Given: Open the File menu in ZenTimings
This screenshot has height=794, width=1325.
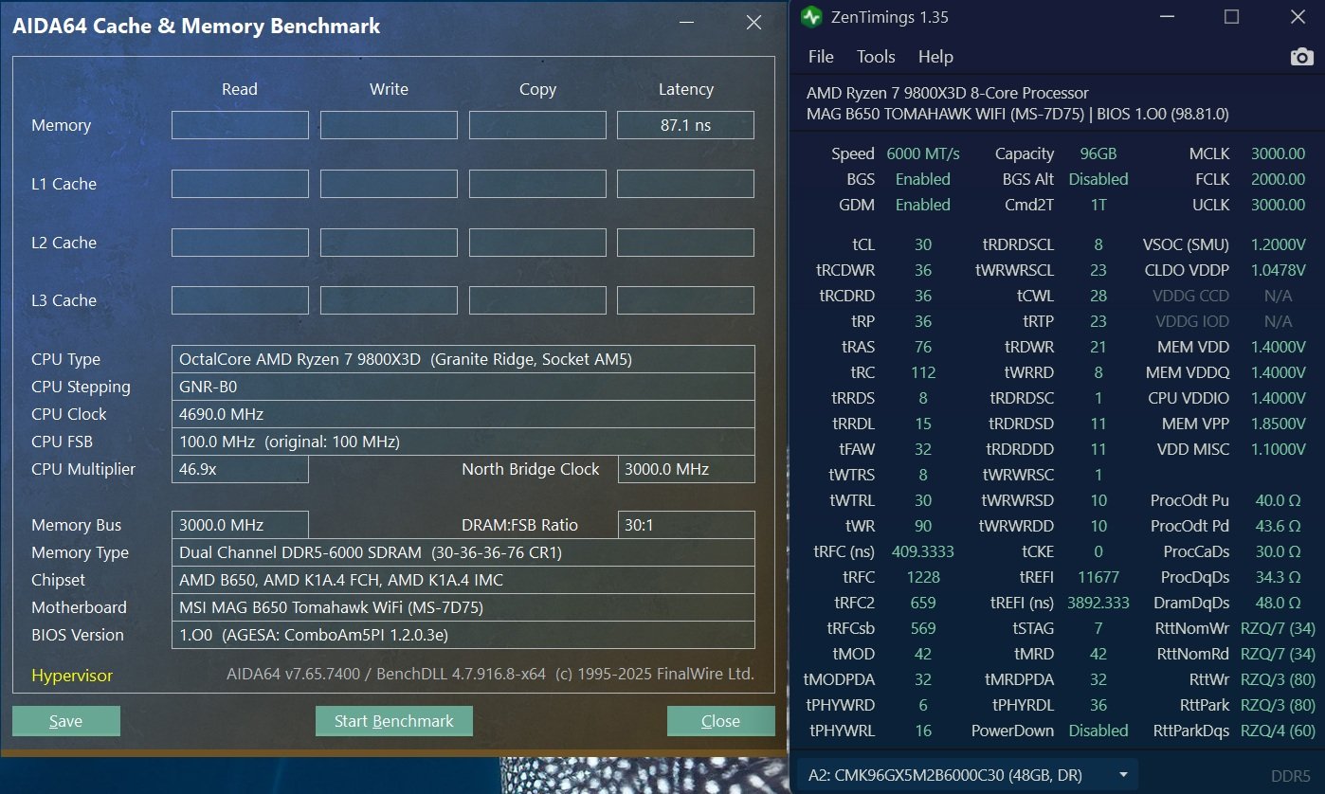Looking at the screenshot, I should (821, 57).
